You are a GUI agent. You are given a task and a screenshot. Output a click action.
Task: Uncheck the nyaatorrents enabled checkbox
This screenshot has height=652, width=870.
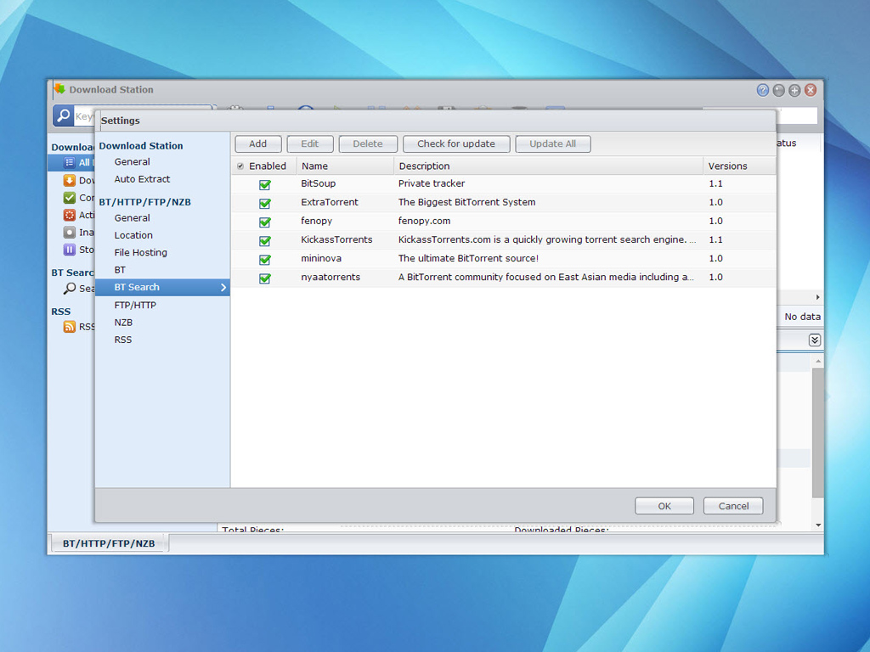(265, 278)
